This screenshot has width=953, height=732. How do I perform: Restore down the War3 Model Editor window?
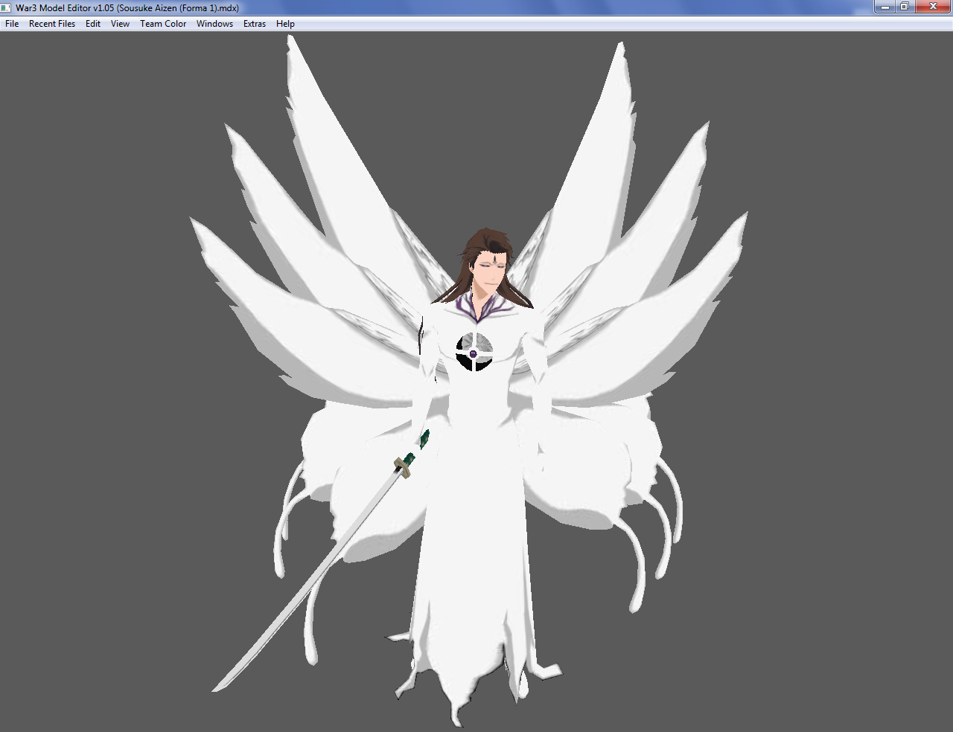[904, 7]
